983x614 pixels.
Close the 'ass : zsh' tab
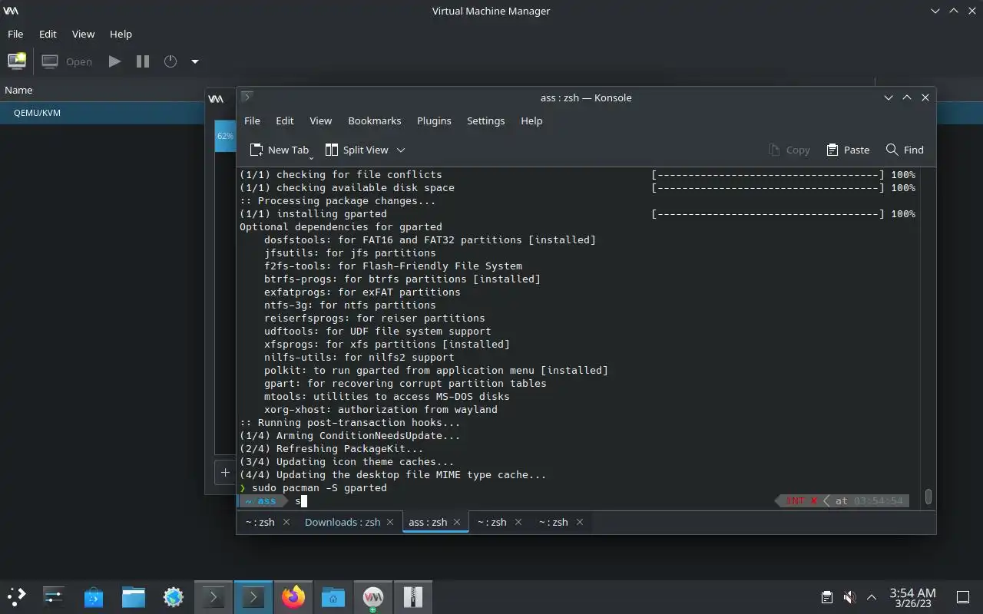click(x=458, y=522)
